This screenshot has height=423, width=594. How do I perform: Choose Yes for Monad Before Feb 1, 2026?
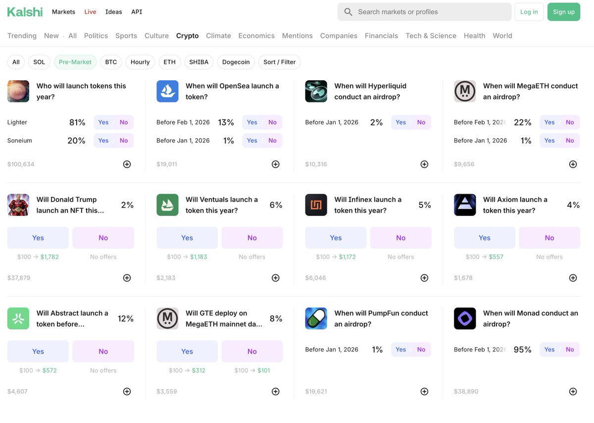(549, 350)
